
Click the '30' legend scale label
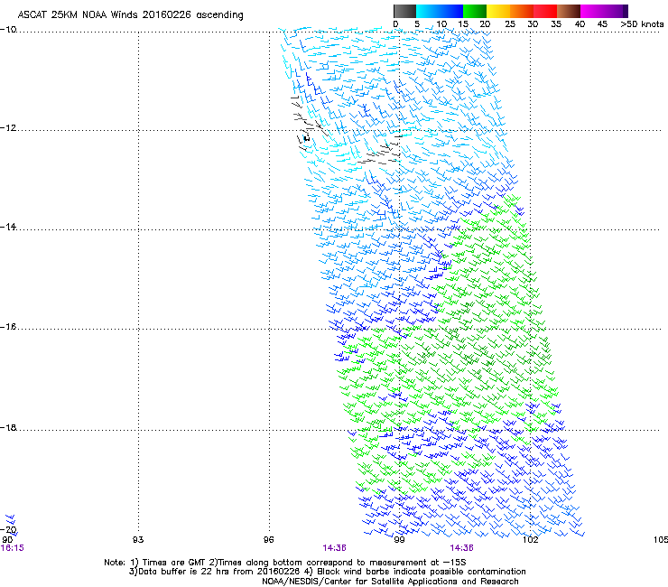point(533,23)
